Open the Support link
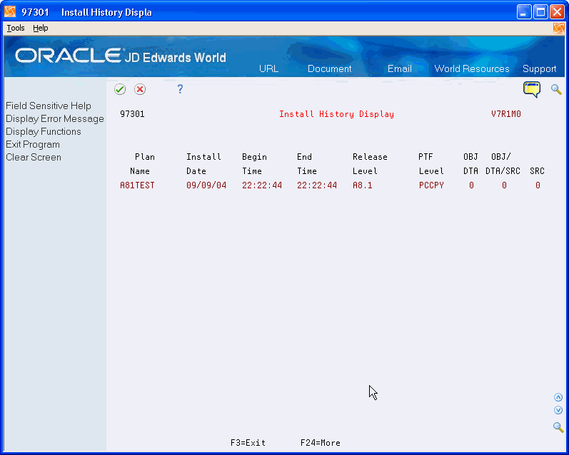569x455 pixels. click(539, 69)
